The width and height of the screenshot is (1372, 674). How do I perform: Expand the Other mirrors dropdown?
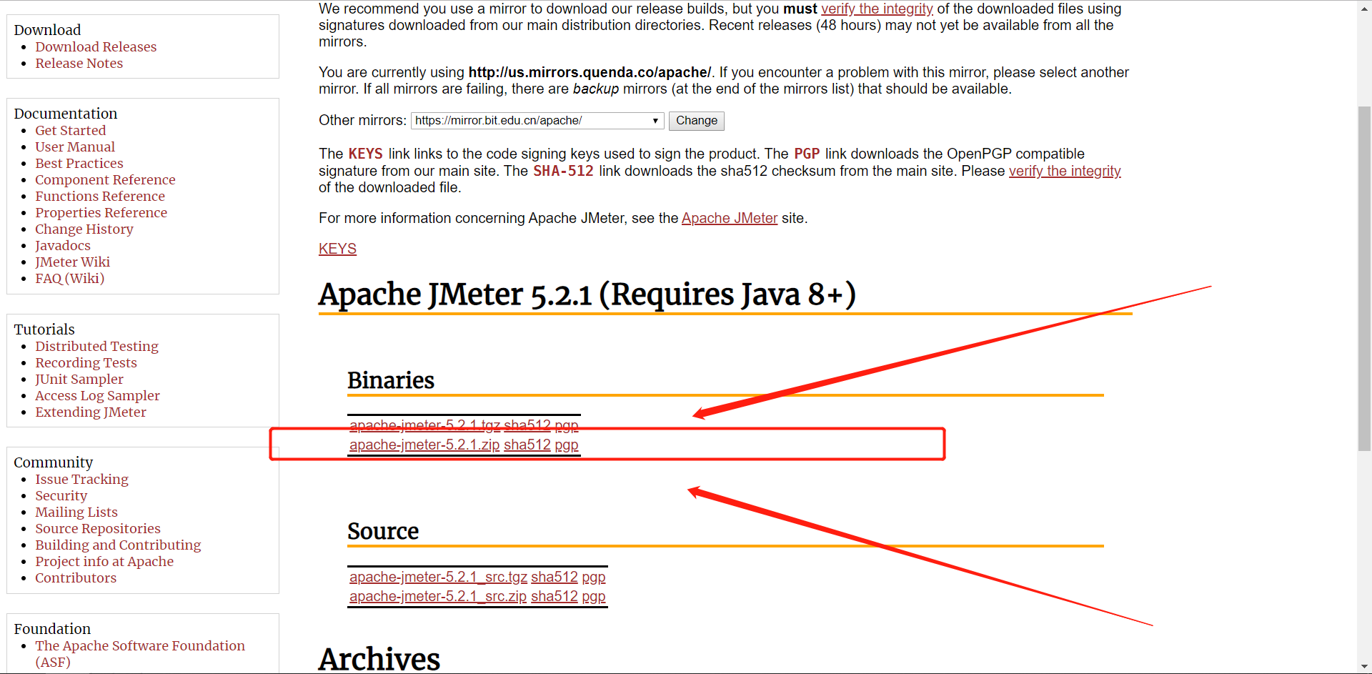click(x=537, y=121)
